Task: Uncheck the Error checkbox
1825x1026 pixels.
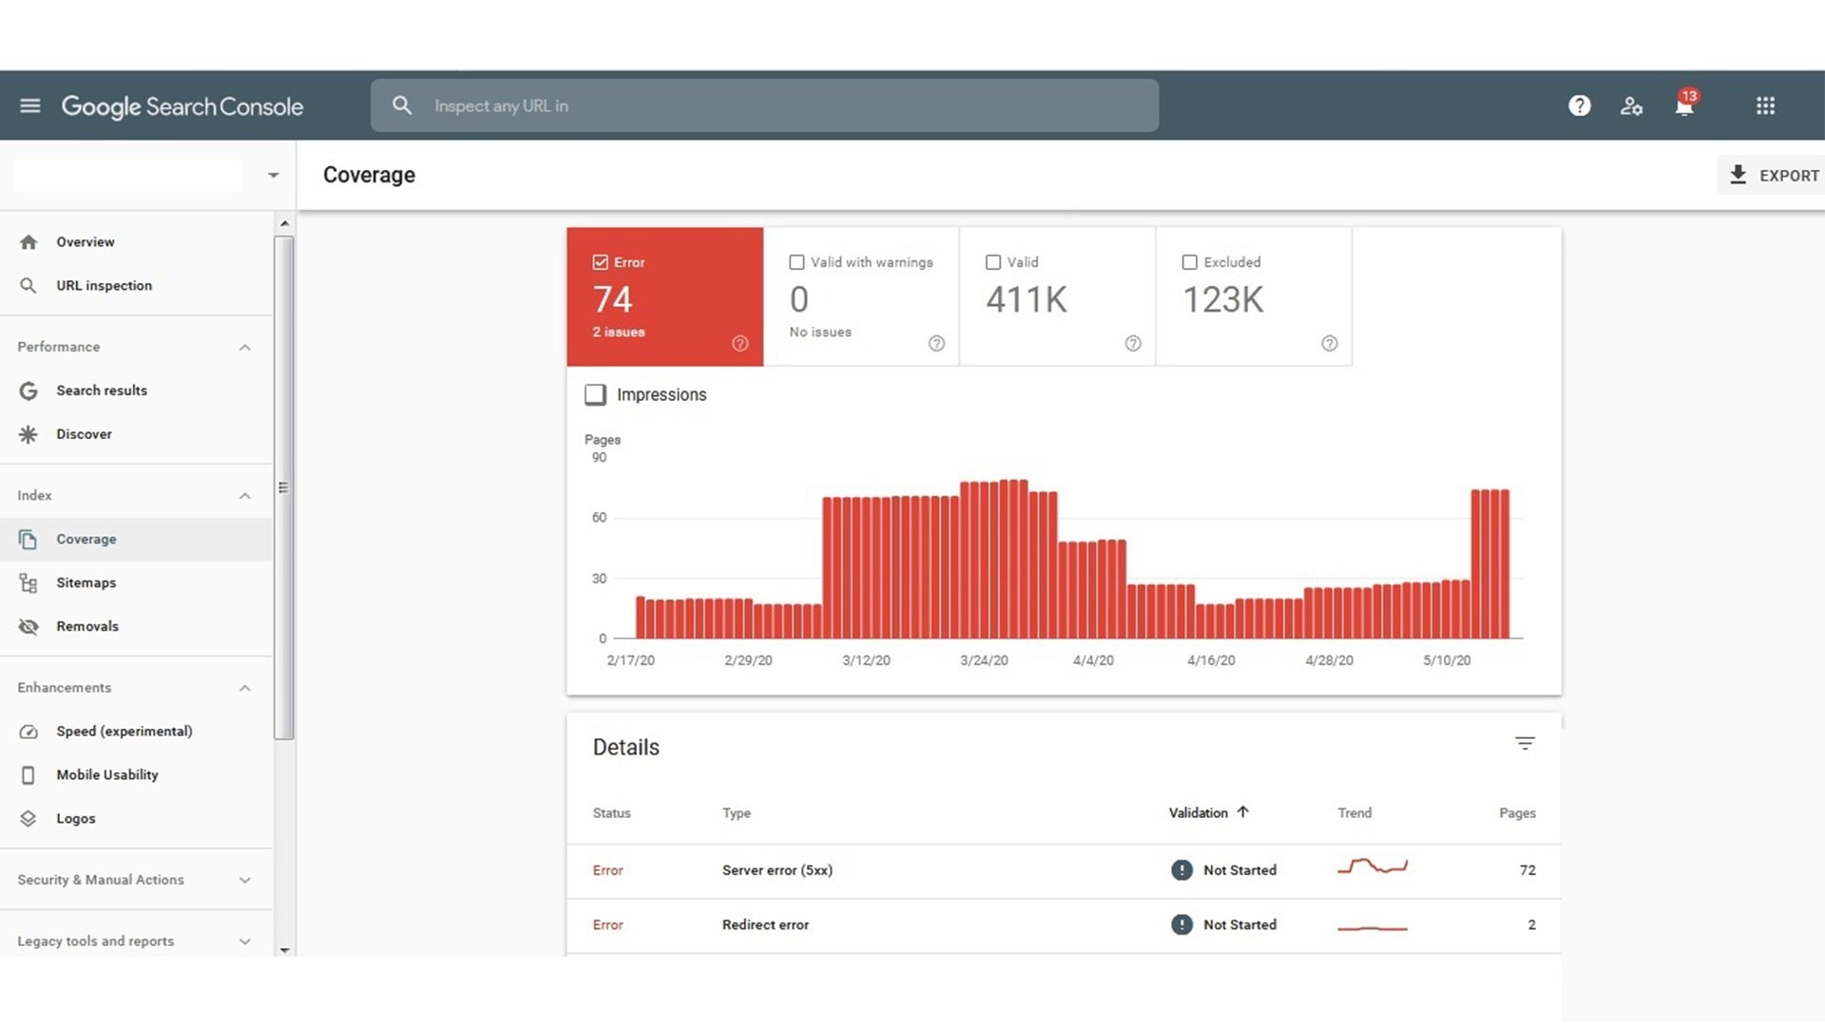Action: click(x=600, y=262)
